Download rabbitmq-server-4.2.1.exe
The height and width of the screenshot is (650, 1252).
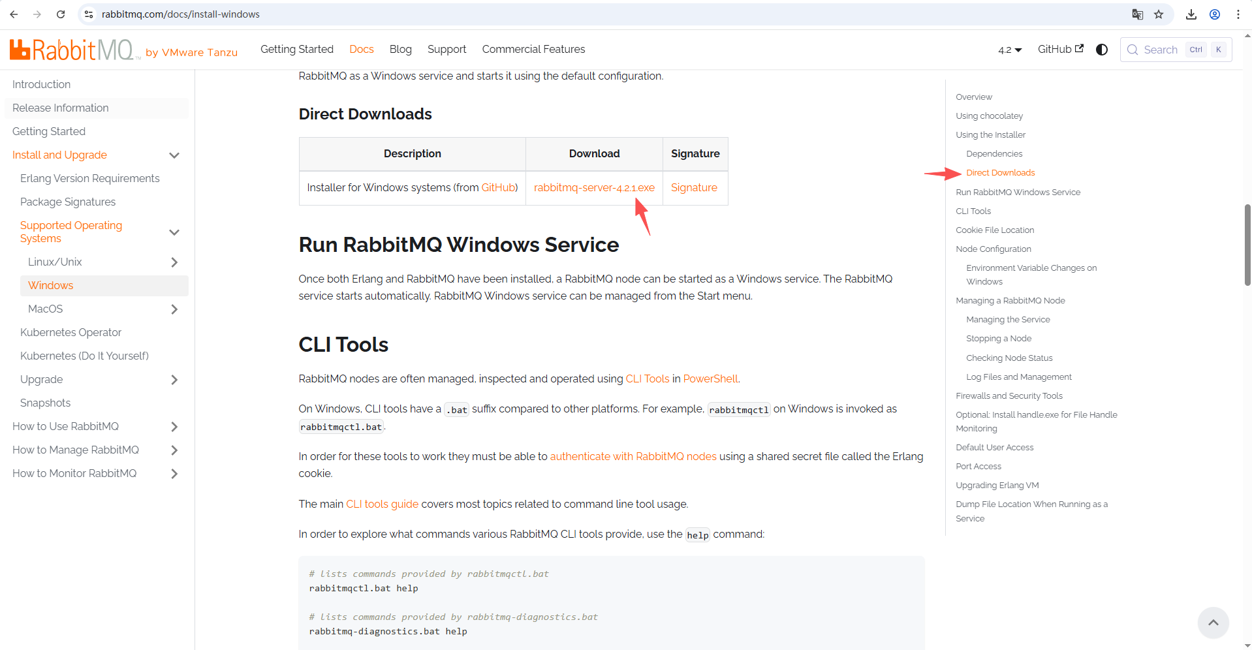(x=594, y=188)
